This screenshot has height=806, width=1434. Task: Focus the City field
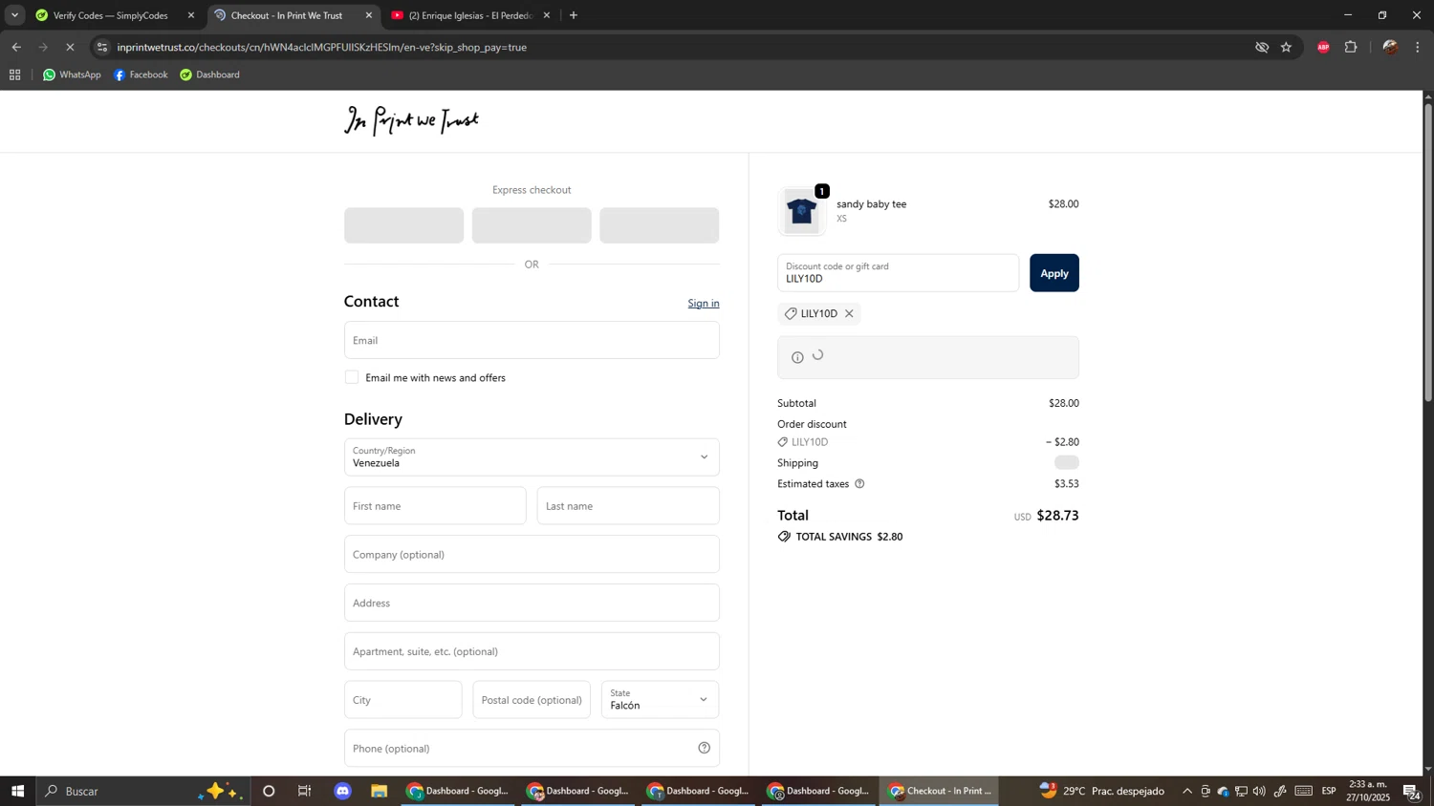[x=402, y=699]
